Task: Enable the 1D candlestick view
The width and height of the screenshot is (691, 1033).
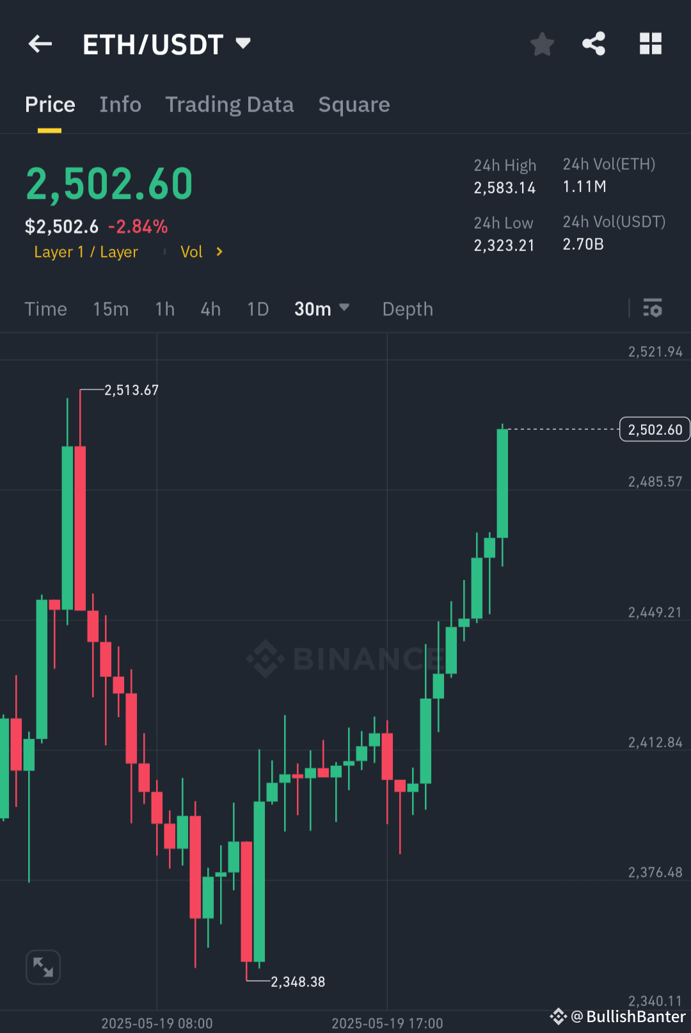Action: click(257, 309)
